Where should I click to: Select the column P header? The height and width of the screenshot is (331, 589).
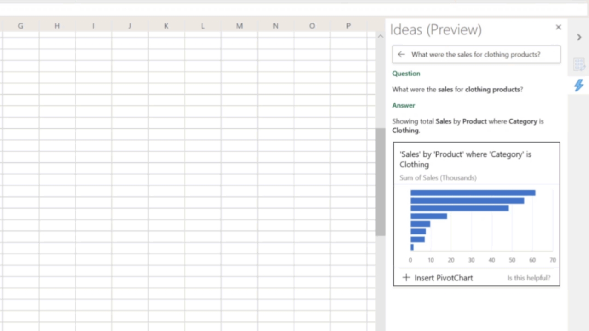point(348,26)
